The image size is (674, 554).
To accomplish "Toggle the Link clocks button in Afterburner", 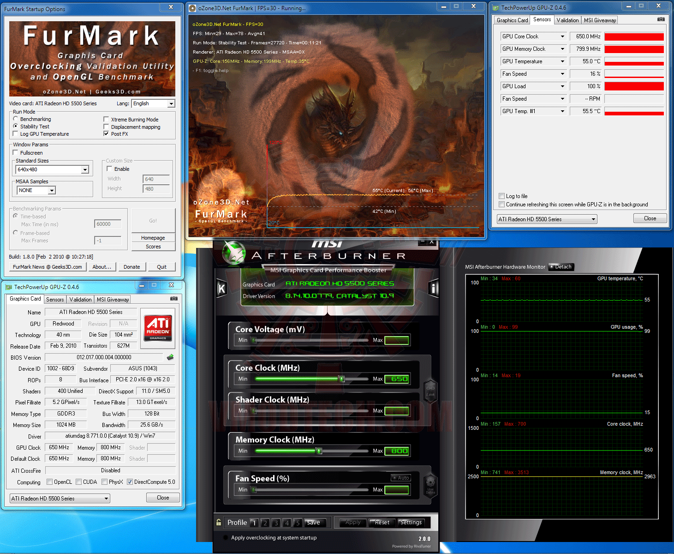I will (x=430, y=391).
